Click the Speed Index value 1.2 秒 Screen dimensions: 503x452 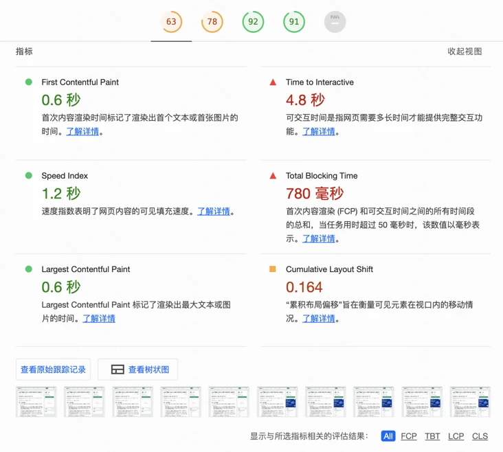[x=61, y=194]
